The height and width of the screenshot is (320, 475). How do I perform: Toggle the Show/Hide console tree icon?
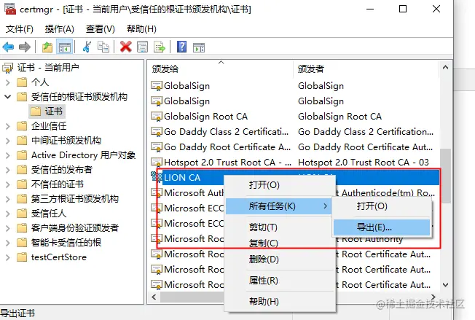pyautogui.click(x=65, y=47)
